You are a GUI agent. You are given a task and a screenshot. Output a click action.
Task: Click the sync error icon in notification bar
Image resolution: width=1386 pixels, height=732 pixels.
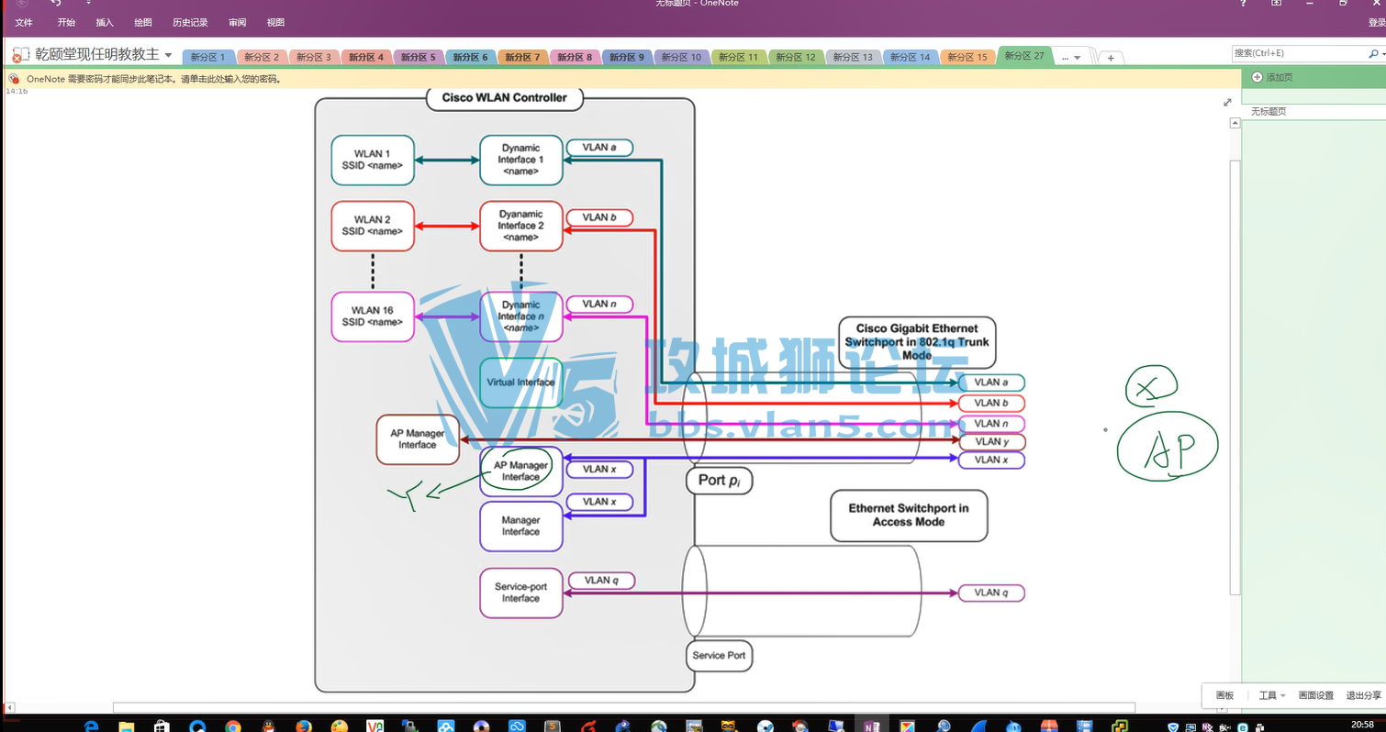[x=14, y=79]
